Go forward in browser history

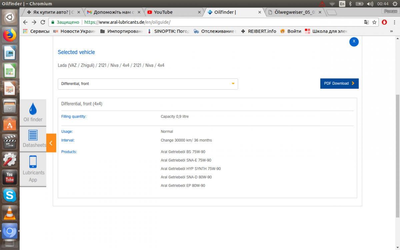(x=34, y=22)
